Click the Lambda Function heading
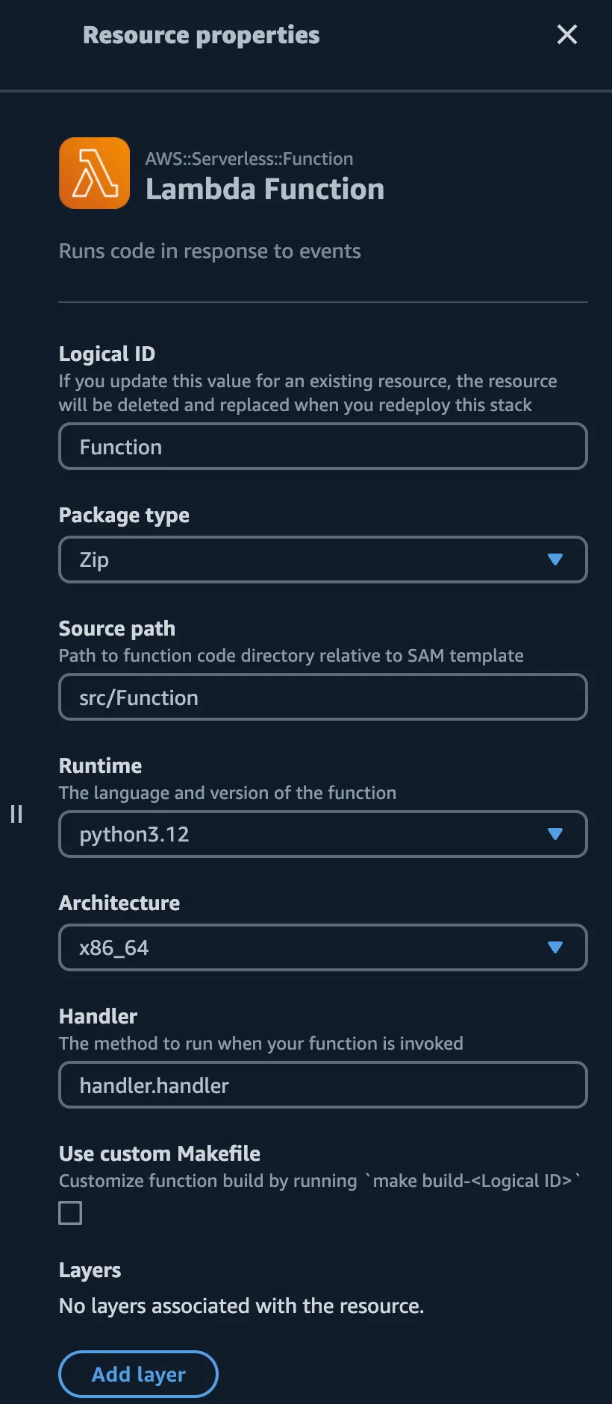612x1404 pixels. [x=266, y=189]
